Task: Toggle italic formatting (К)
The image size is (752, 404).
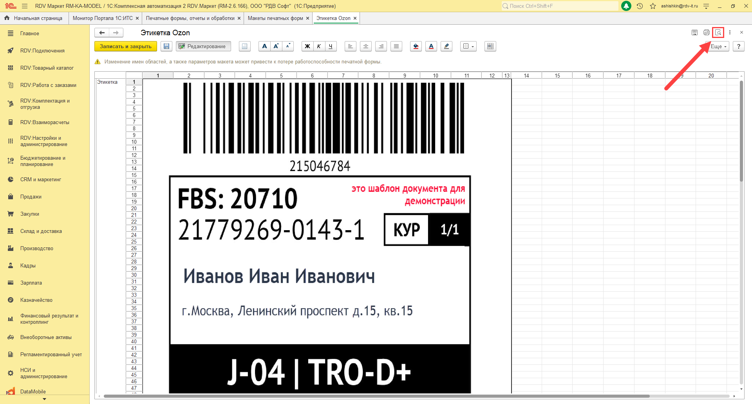Action: point(319,46)
